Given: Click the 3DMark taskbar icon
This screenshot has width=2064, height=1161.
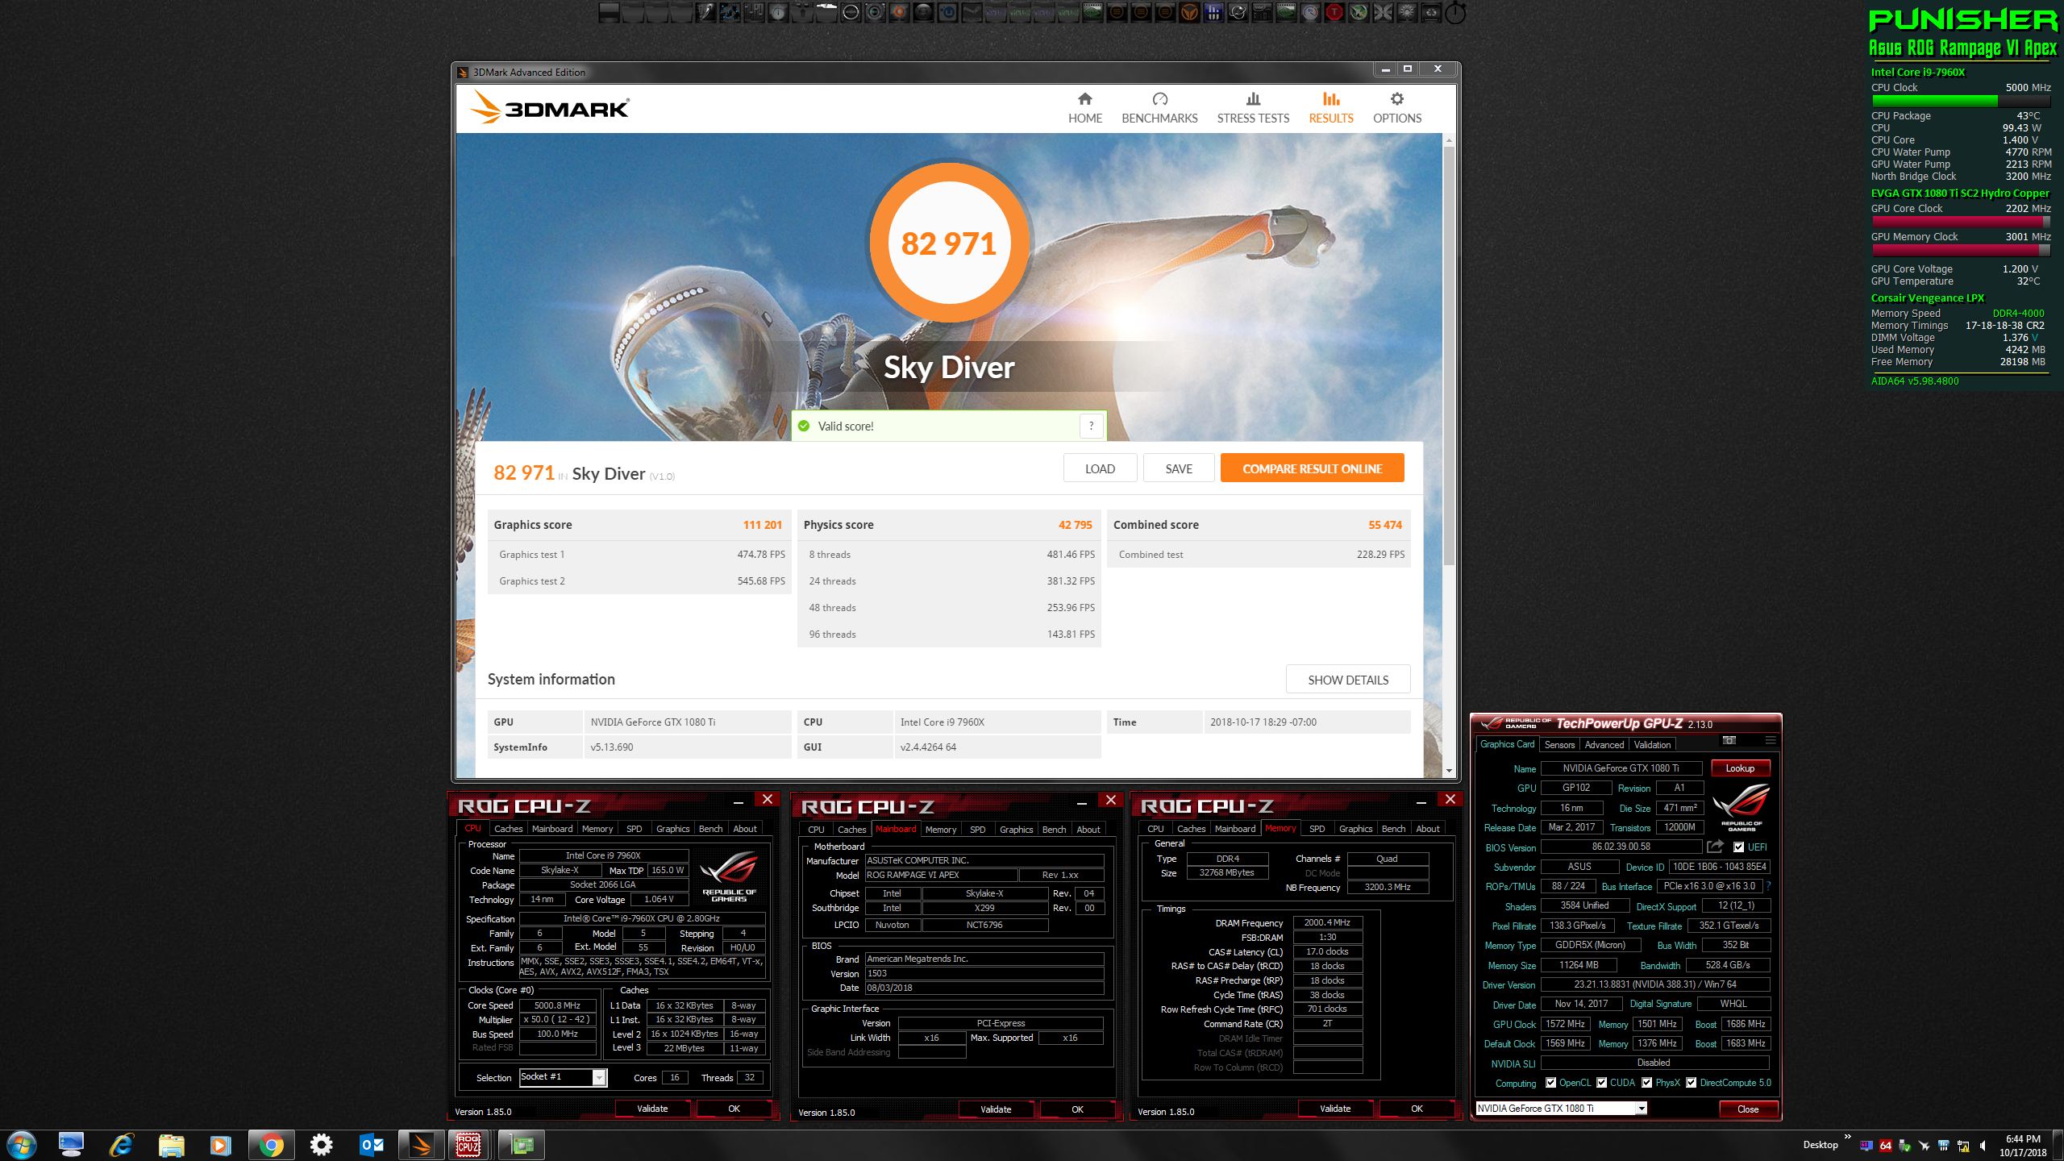Looking at the screenshot, I should coord(421,1145).
